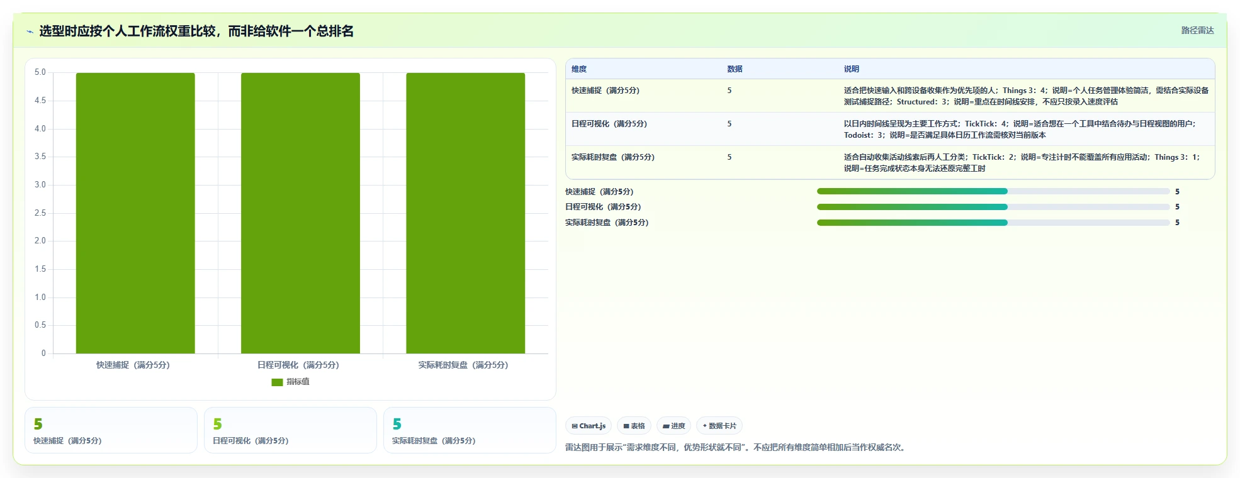Screen dimensions: 1240x478
Task: Click the 实际耗时复盘 progress bar track
Action: [993, 223]
